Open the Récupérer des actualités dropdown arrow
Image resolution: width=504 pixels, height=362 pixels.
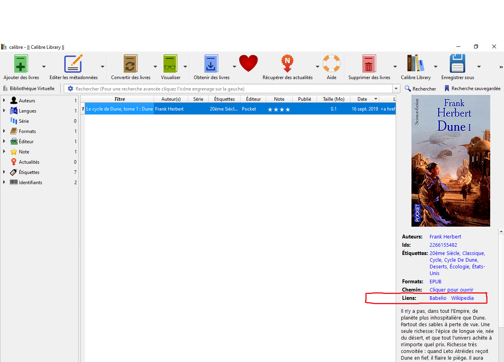pyautogui.click(x=317, y=66)
